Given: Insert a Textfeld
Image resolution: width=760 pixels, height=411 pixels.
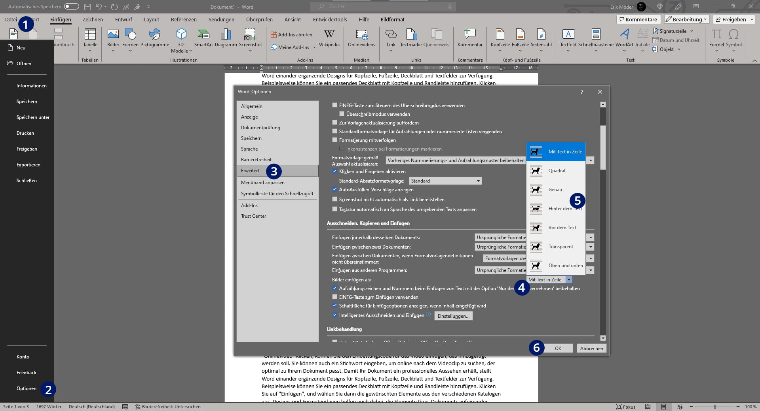Looking at the screenshot, I should (x=568, y=40).
